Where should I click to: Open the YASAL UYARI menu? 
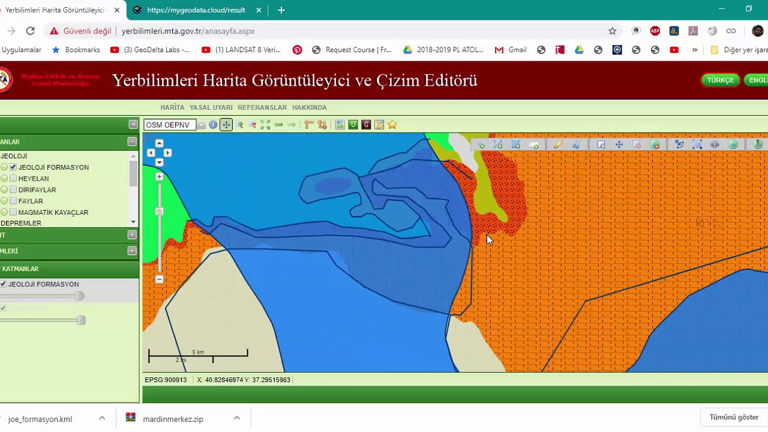click(211, 107)
